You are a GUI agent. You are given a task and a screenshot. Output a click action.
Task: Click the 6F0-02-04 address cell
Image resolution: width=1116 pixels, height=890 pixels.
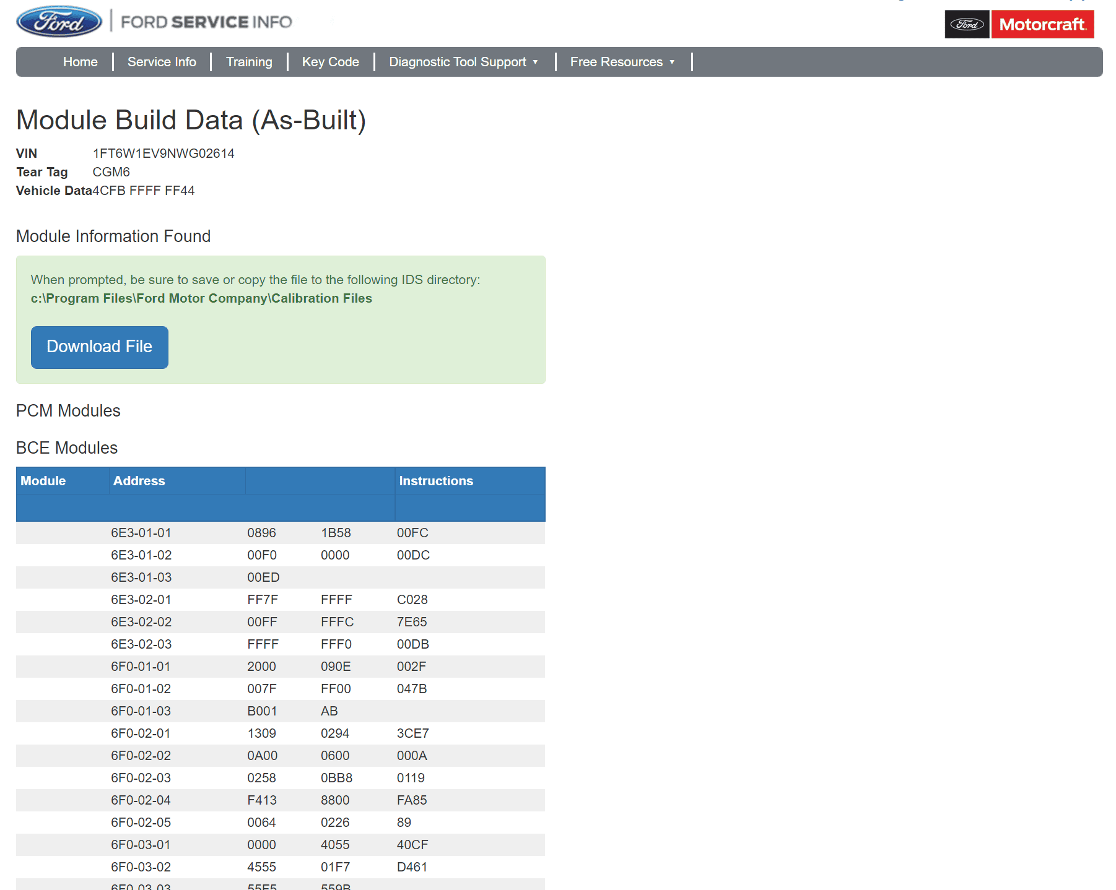click(141, 800)
